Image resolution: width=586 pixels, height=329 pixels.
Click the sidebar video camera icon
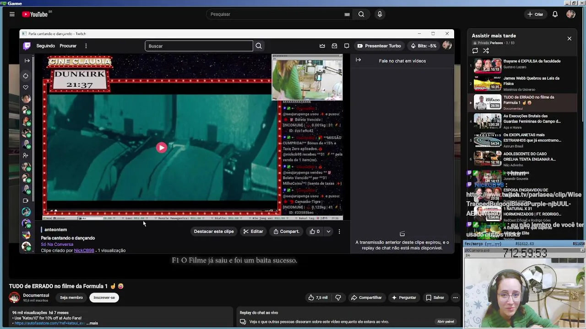pyautogui.click(x=26, y=201)
